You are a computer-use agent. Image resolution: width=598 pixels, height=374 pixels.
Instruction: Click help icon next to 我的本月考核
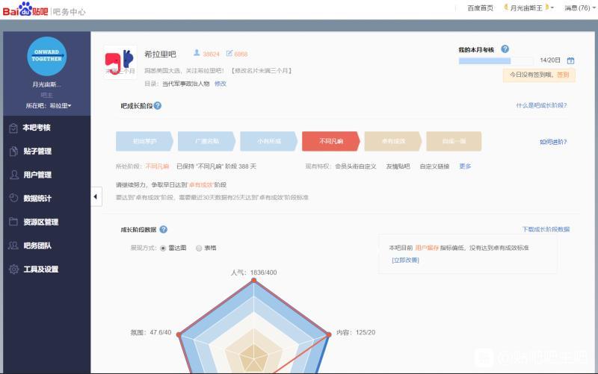tap(505, 49)
